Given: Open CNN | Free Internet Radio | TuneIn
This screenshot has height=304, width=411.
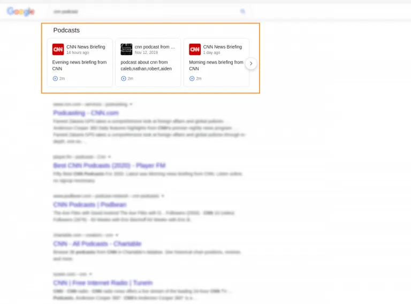Looking at the screenshot, I should click(102, 283).
